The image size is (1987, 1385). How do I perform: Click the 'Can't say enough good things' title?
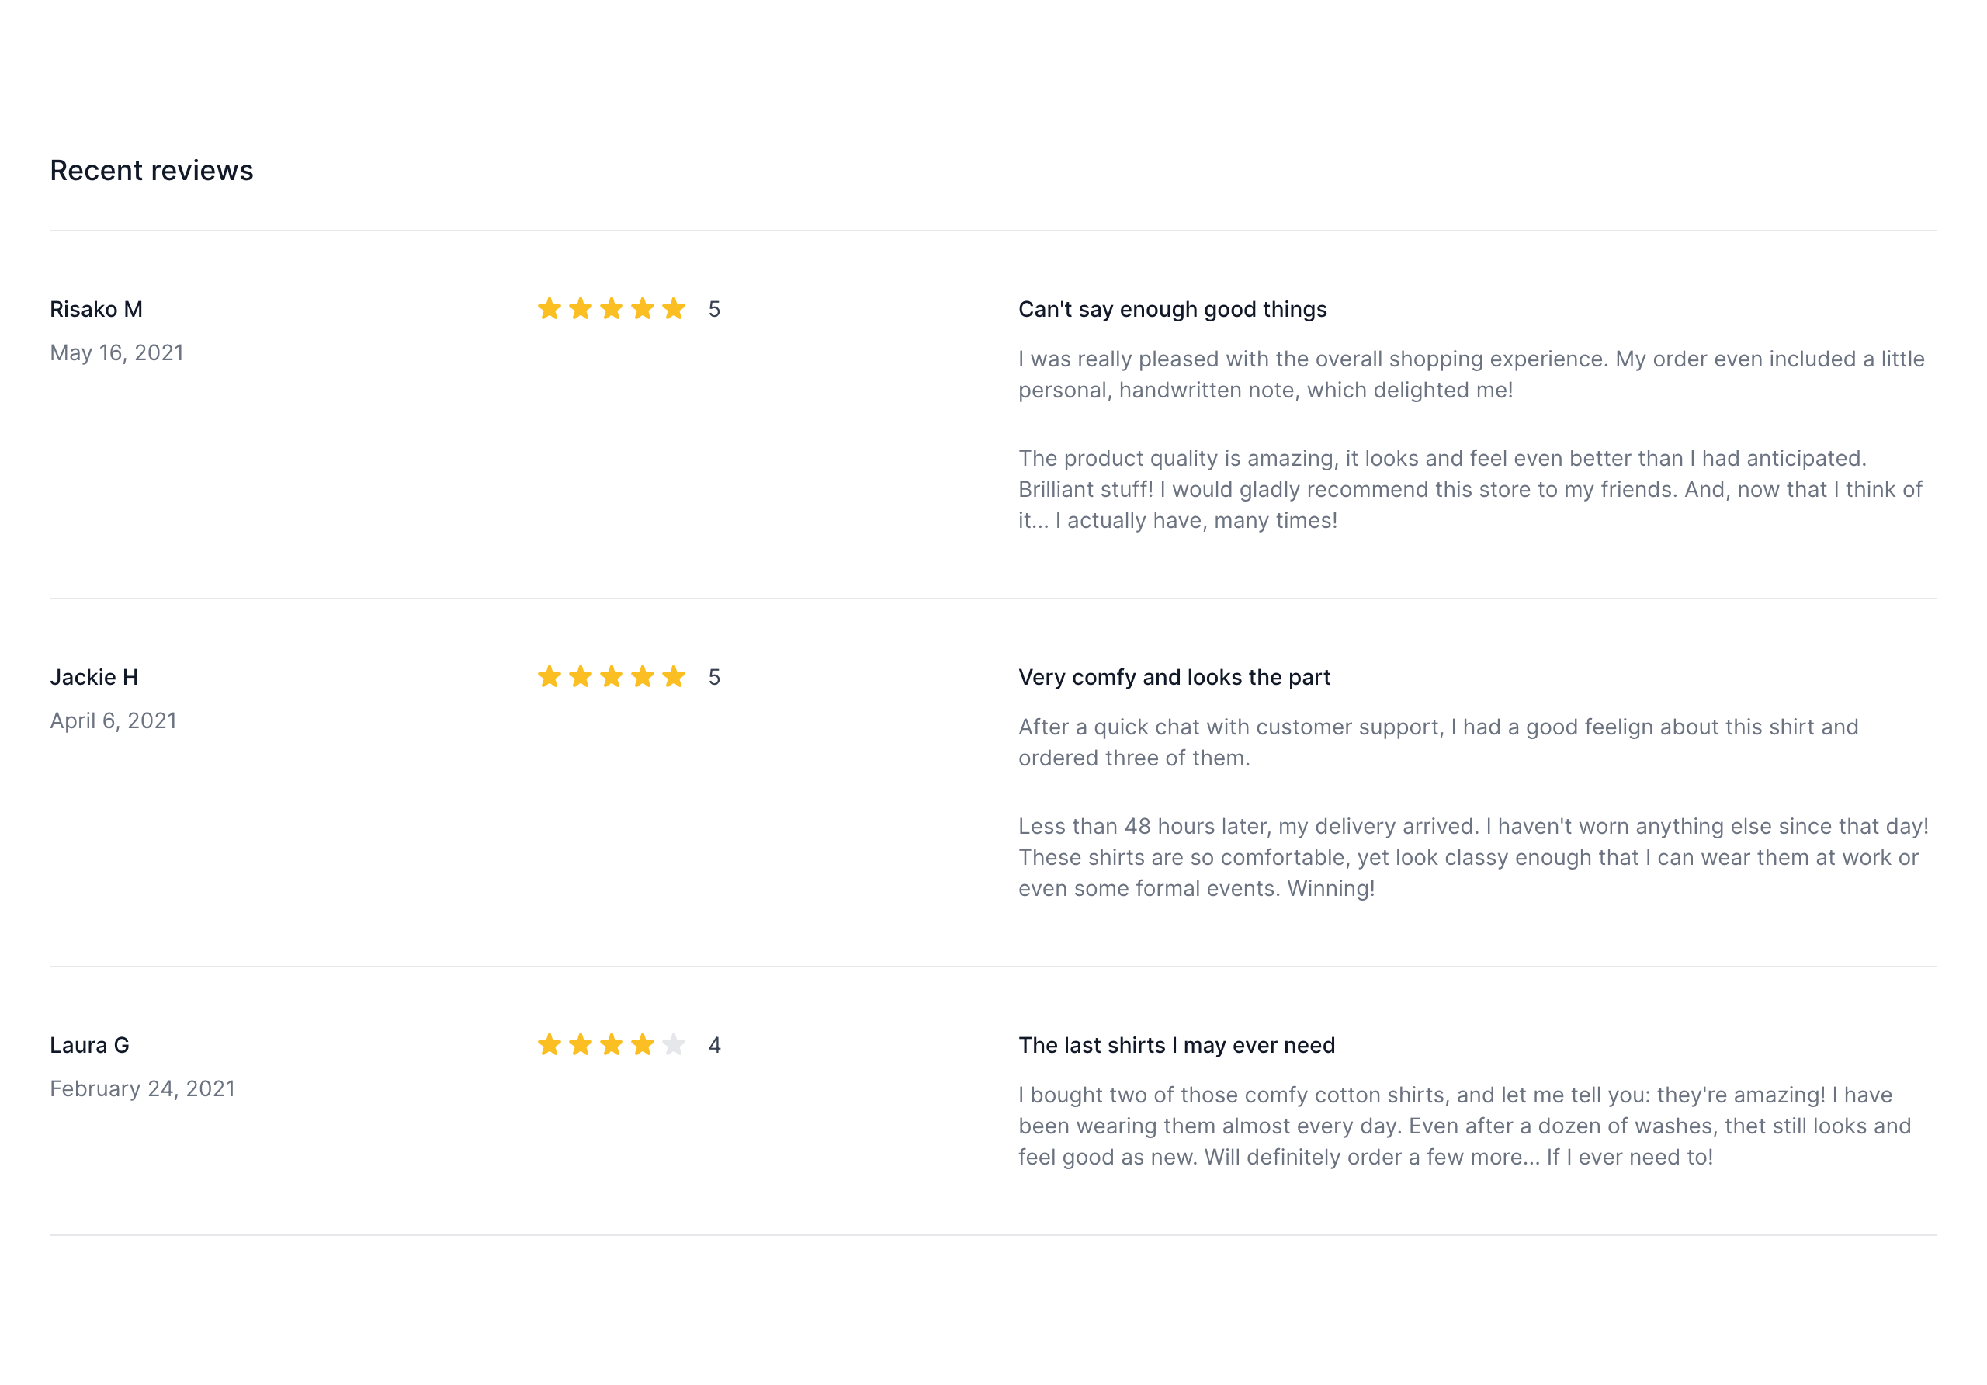1172,309
